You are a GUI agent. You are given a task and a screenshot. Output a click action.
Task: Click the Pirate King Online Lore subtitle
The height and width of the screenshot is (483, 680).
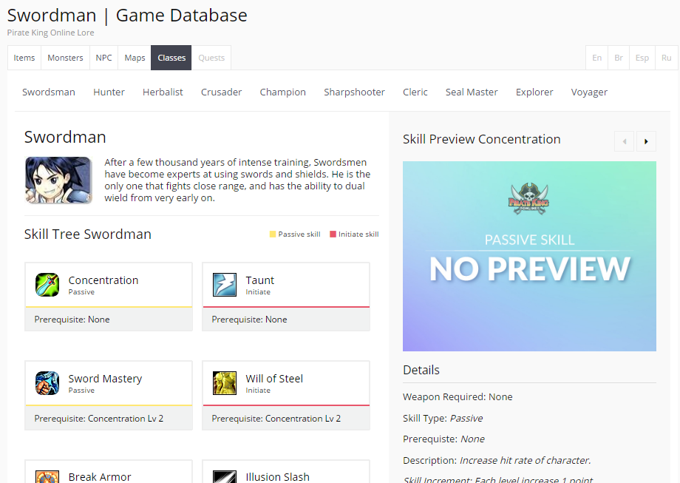point(50,33)
